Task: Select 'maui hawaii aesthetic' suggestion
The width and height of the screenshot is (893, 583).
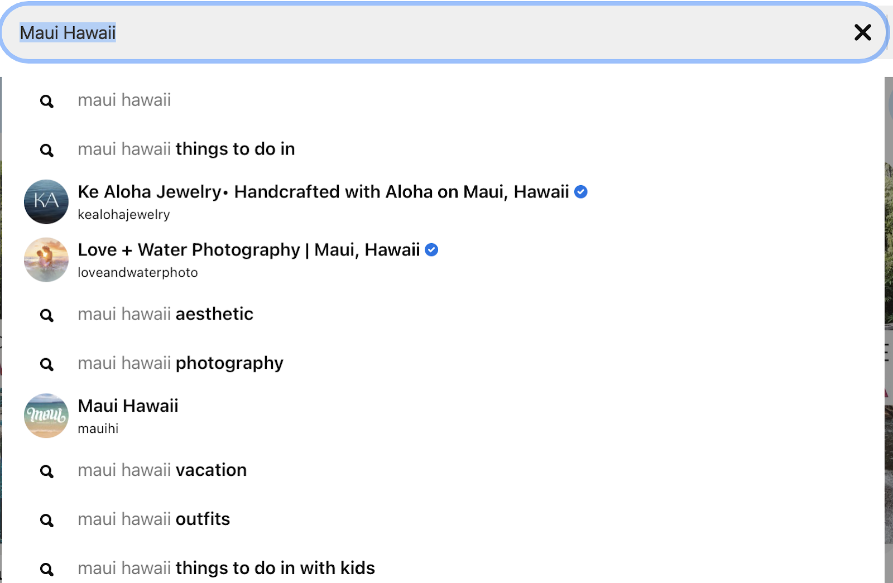Action: [x=166, y=314]
